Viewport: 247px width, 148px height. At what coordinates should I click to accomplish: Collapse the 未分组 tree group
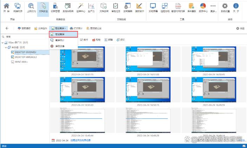7,47
